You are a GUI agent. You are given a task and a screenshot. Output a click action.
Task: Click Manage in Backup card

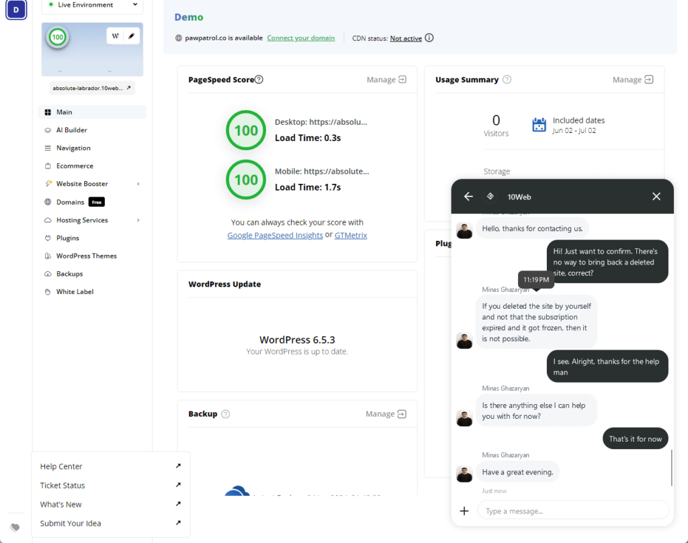pyautogui.click(x=386, y=414)
